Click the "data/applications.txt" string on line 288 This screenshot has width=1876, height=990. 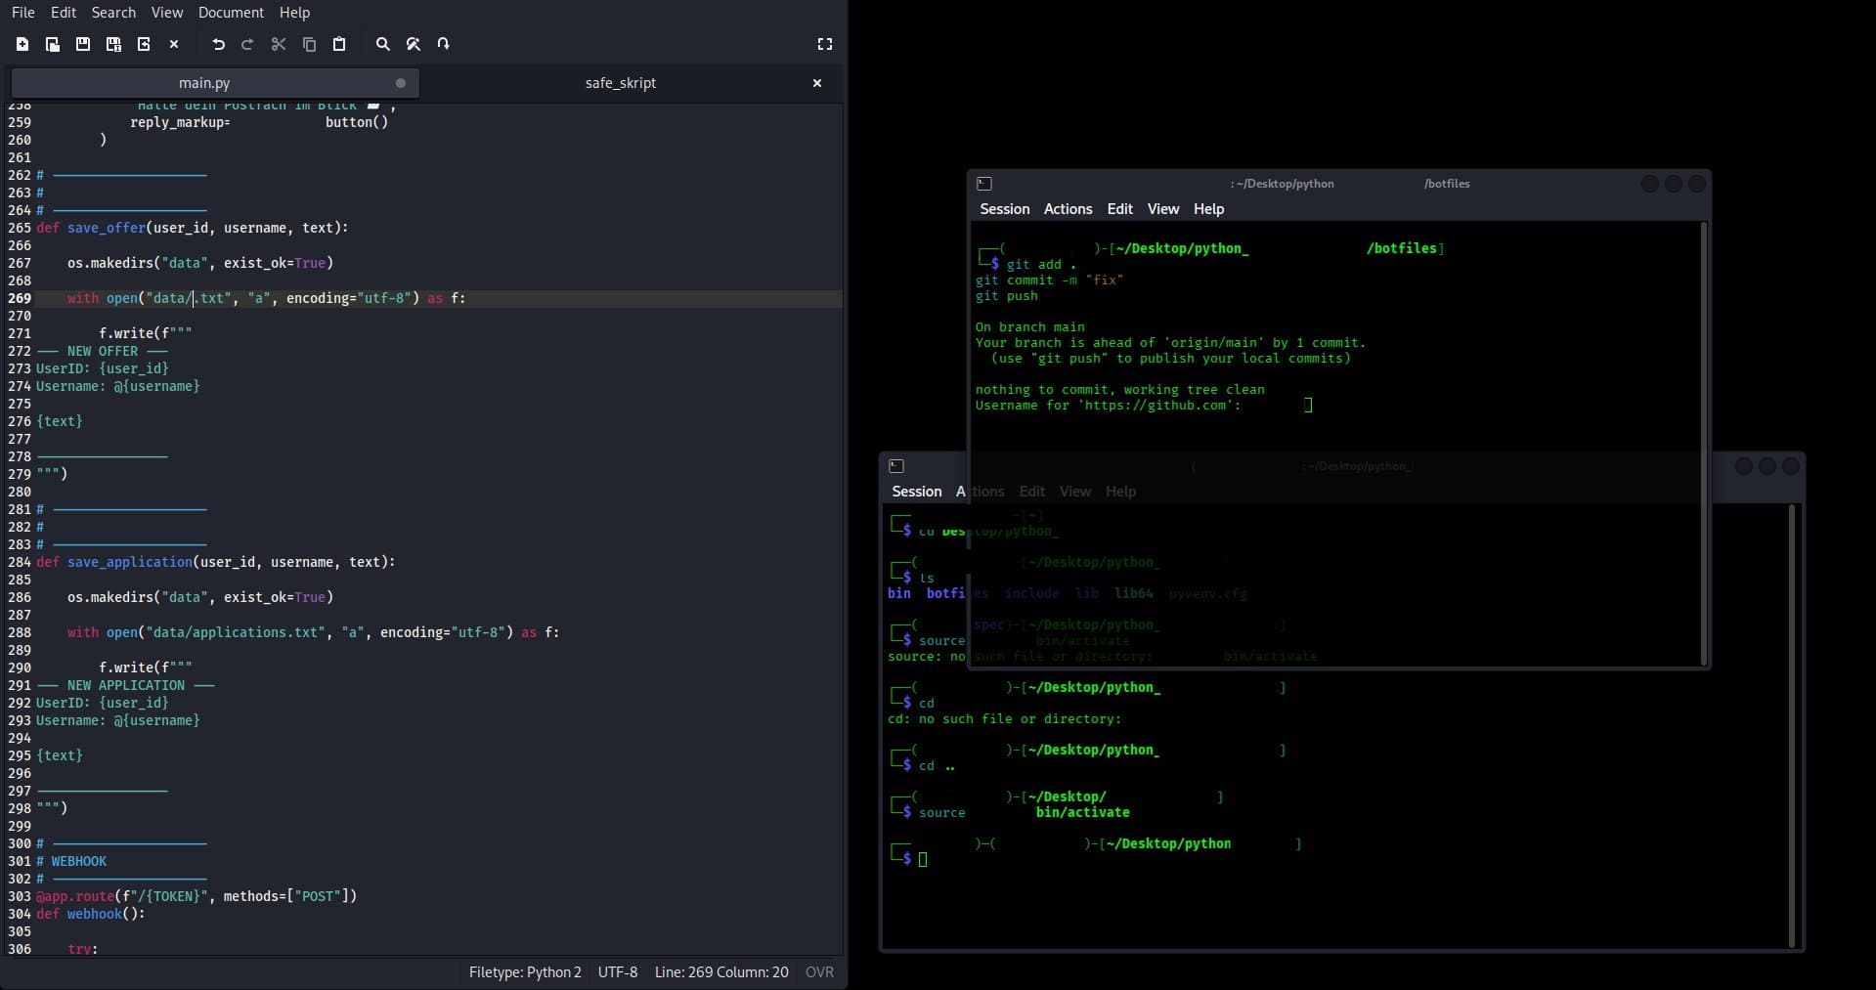tap(234, 632)
